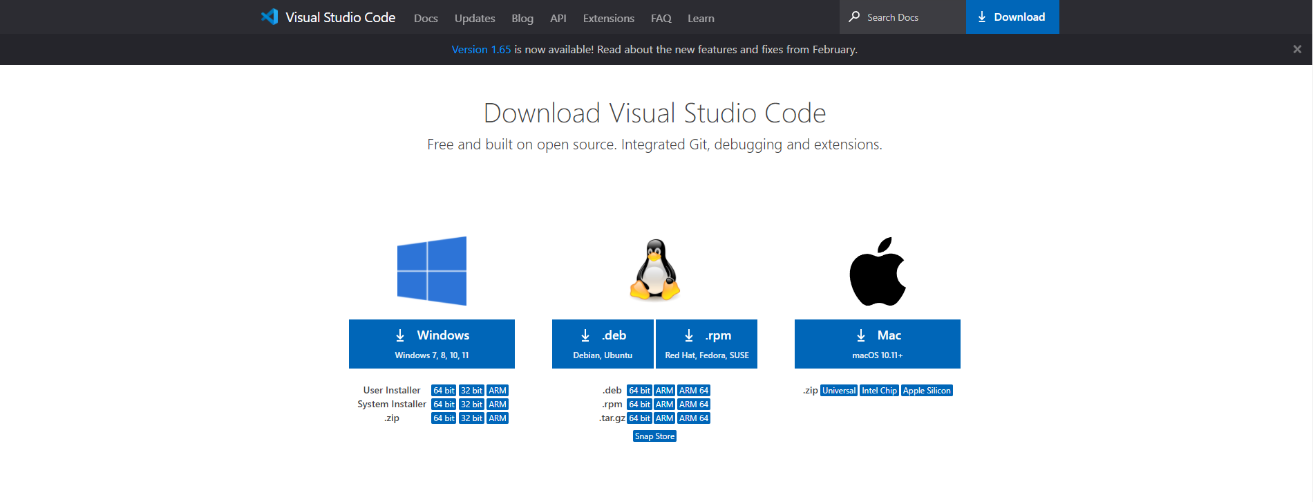Screen dimensions: 1313x502
Task: Choose Linux .deb ARM
Action: point(665,391)
